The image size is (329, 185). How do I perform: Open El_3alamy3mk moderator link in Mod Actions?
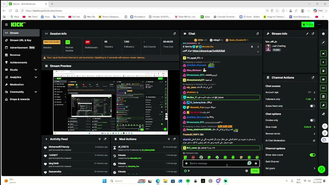(148, 150)
